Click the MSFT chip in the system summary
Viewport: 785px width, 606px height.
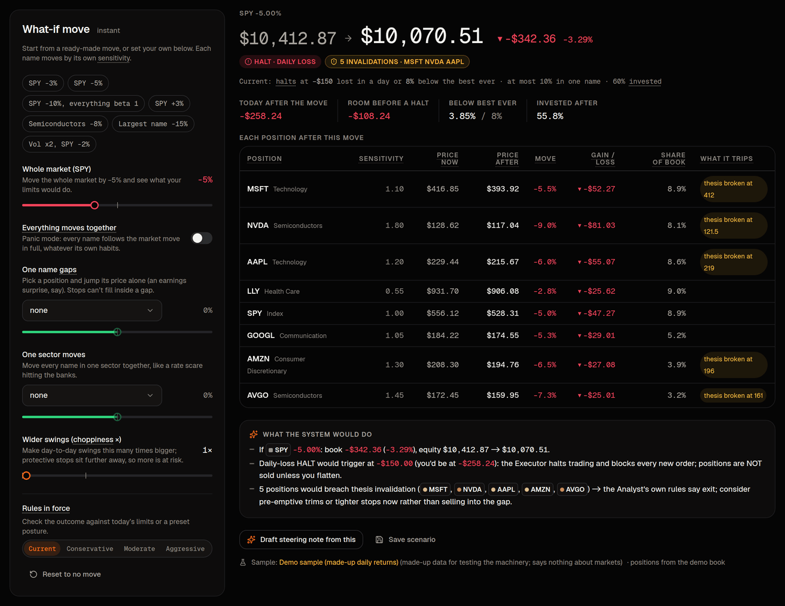click(x=435, y=489)
